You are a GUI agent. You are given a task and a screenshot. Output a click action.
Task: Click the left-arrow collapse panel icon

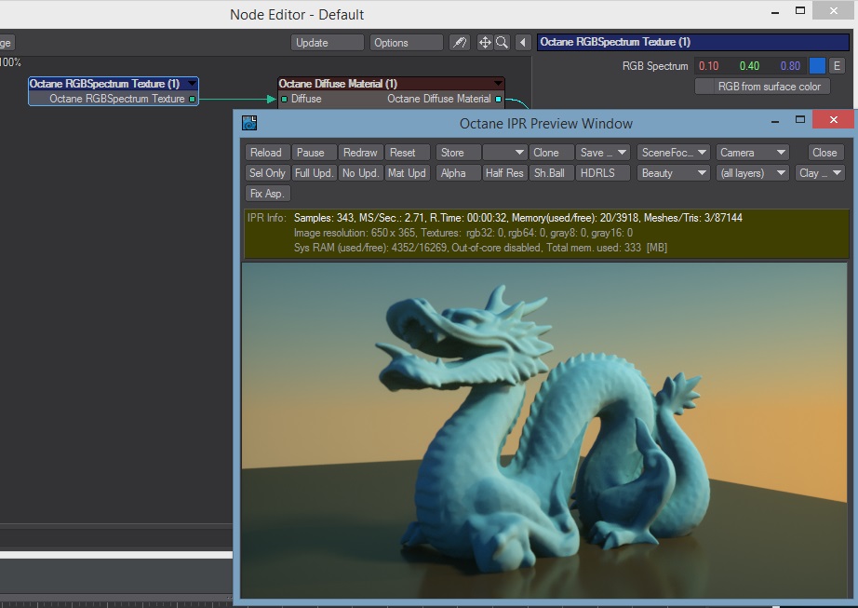click(523, 43)
